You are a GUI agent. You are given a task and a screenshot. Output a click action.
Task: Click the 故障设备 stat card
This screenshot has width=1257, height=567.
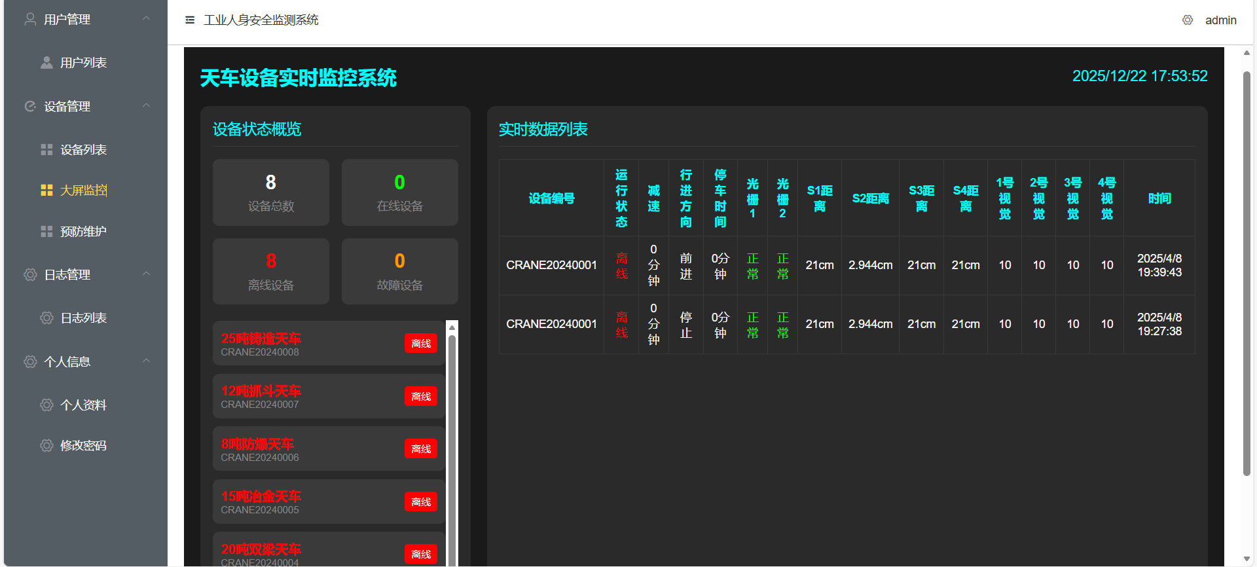(400, 272)
